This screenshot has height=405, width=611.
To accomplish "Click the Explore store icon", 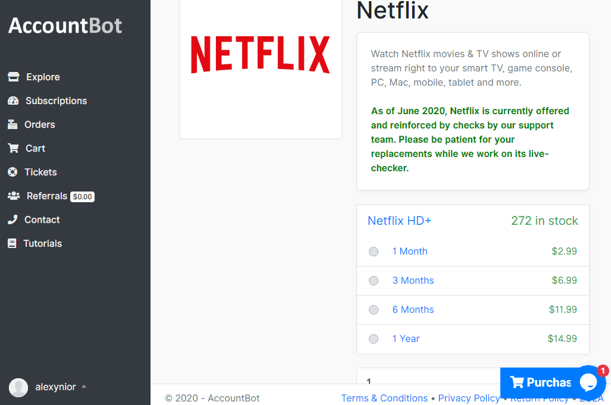I will tap(14, 77).
